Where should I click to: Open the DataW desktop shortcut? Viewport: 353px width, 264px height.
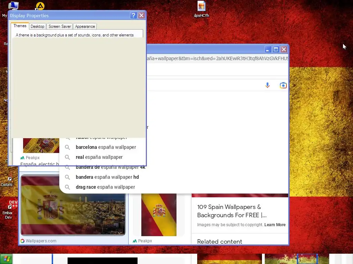click(x=7, y=182)
